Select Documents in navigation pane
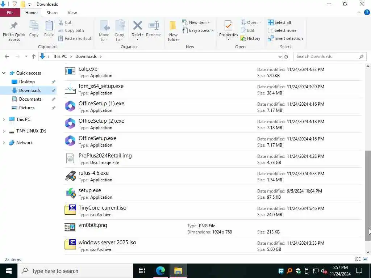Image resolution: width=371 pixels, height=278 pixels. point(30,99)
